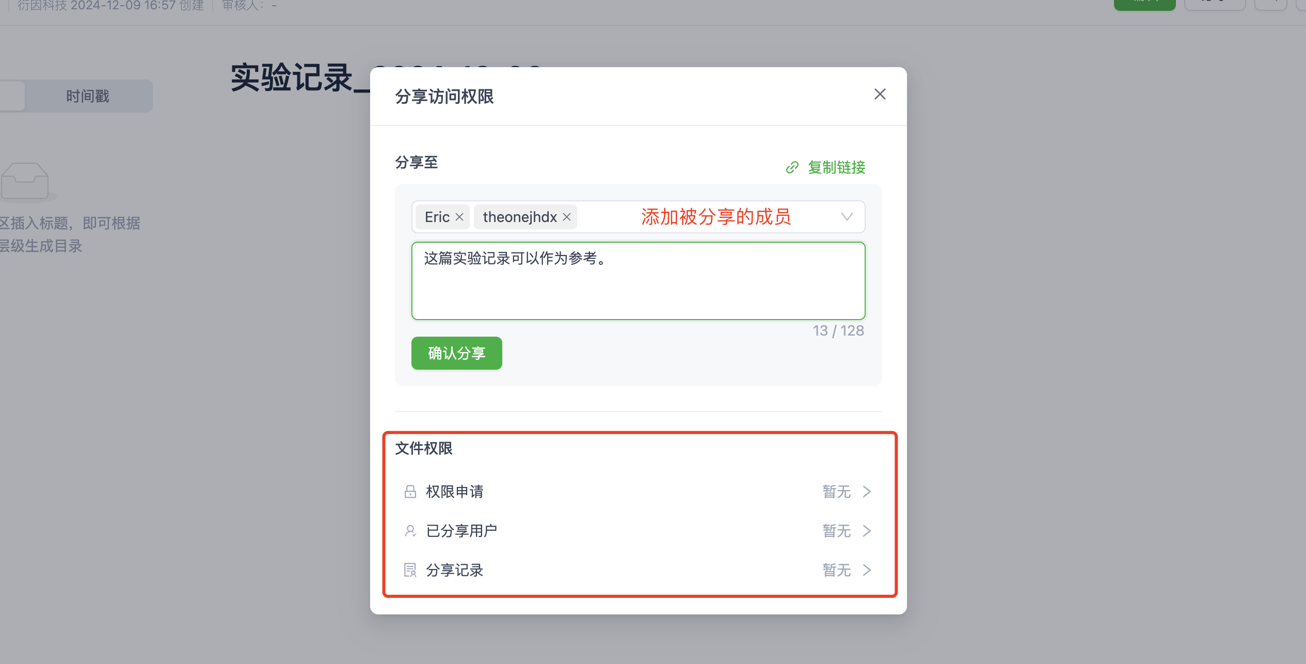This screenshot has width=1306, height=664.
Task: Click the record icon beside 分享记录
Action: pyautogui.click(x=410, y=570)
